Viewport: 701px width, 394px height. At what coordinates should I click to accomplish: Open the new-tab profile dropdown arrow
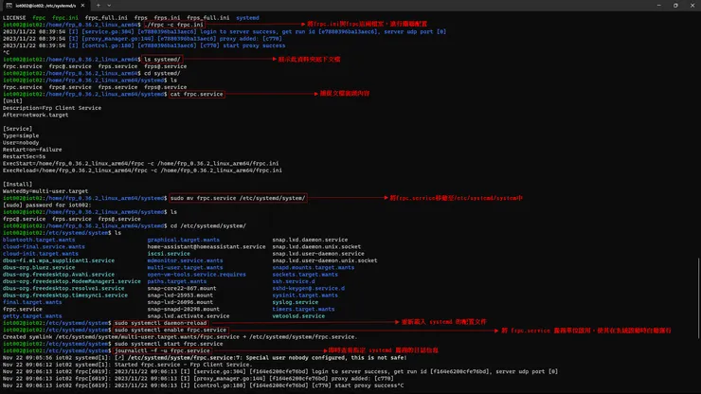click(x=109, y=6)
